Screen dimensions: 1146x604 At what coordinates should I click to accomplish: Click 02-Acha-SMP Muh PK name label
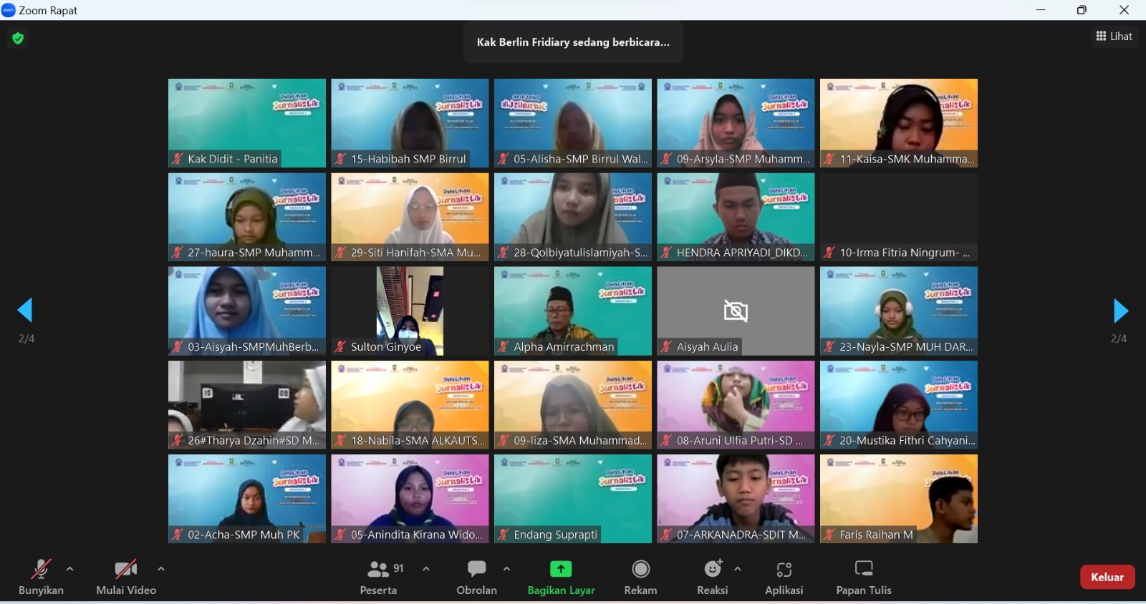(244, 535)
